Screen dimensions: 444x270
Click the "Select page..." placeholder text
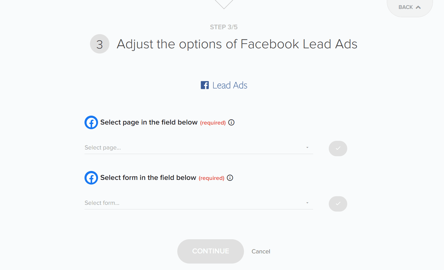click(103, 148)
